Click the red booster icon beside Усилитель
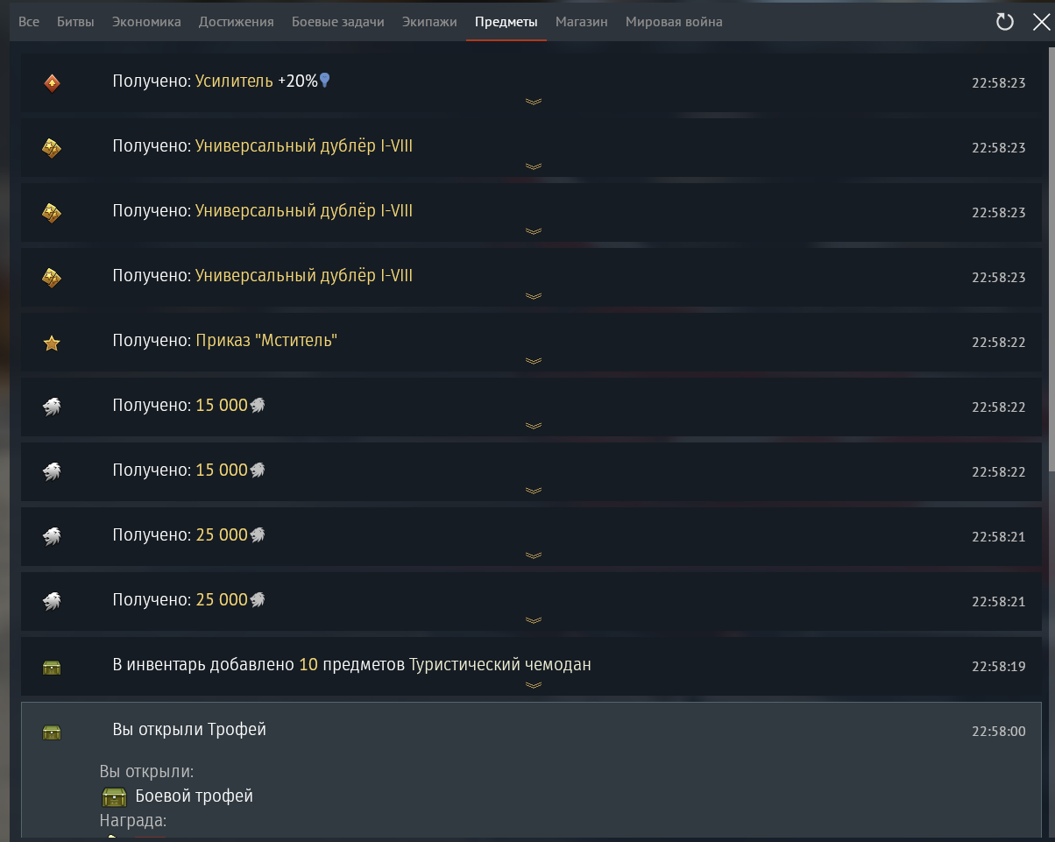This screenshot has width=1055, height=842. click(x=52, y=83)
